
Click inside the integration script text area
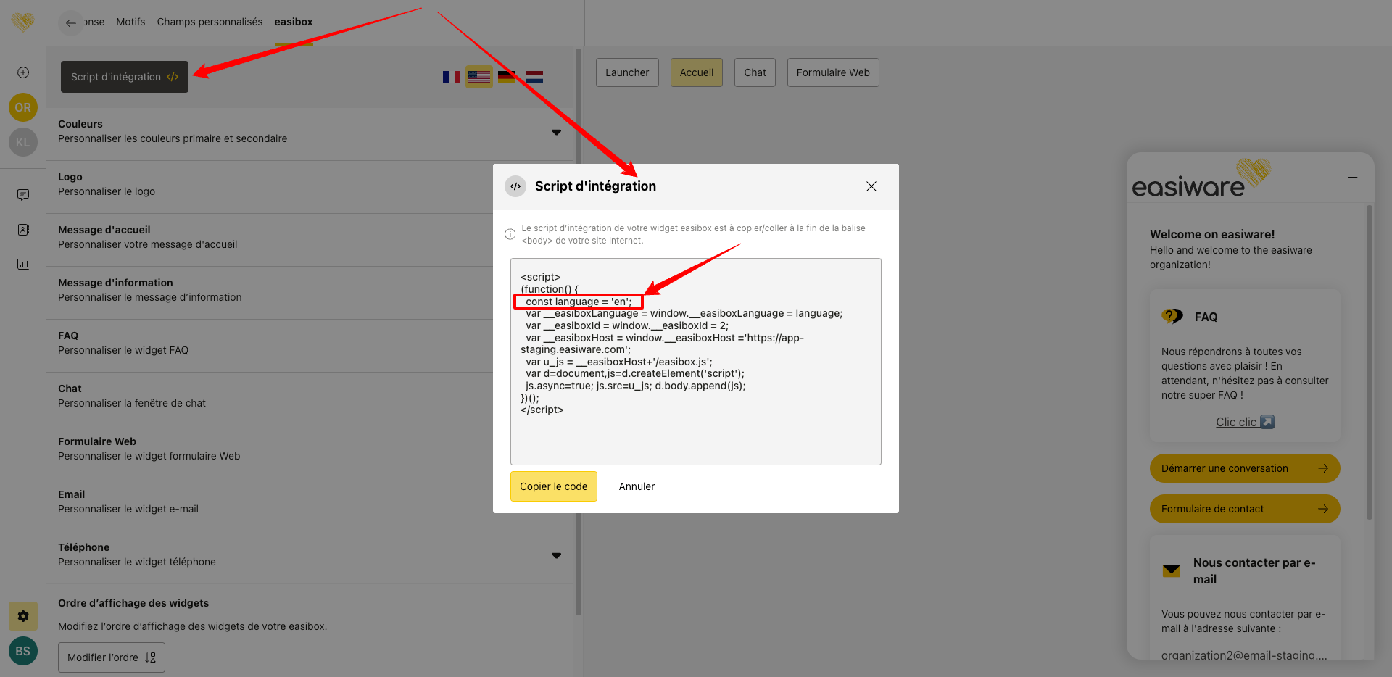(x=695, y=435)
